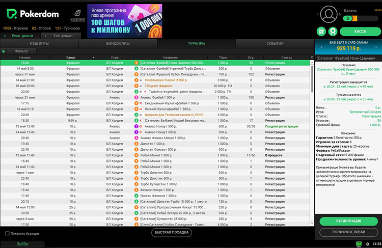This screenshot has height=248, width=382.
Task: Open the Виндфоллы tab
Action: click(x=118, y=44)
